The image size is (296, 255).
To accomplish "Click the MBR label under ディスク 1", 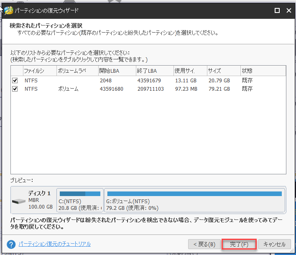I will coord(33,200).
